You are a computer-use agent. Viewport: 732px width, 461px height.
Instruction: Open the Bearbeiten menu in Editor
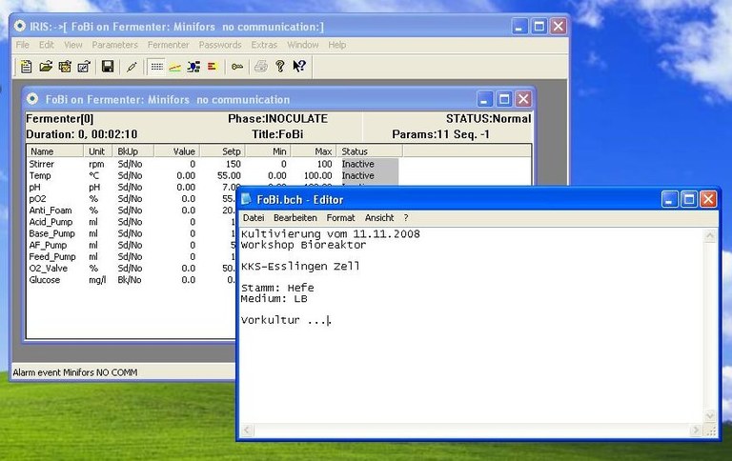point(295,218)
